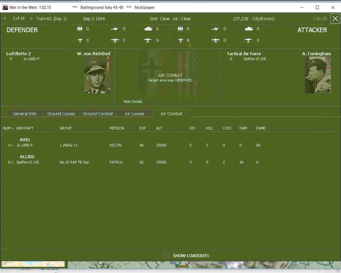Viewport: 341px width, 273px height.
Task: Close the combat report with the X
Action: [335, 19]
